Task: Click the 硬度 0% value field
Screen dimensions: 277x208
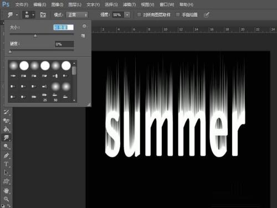Action: [64, 44]
